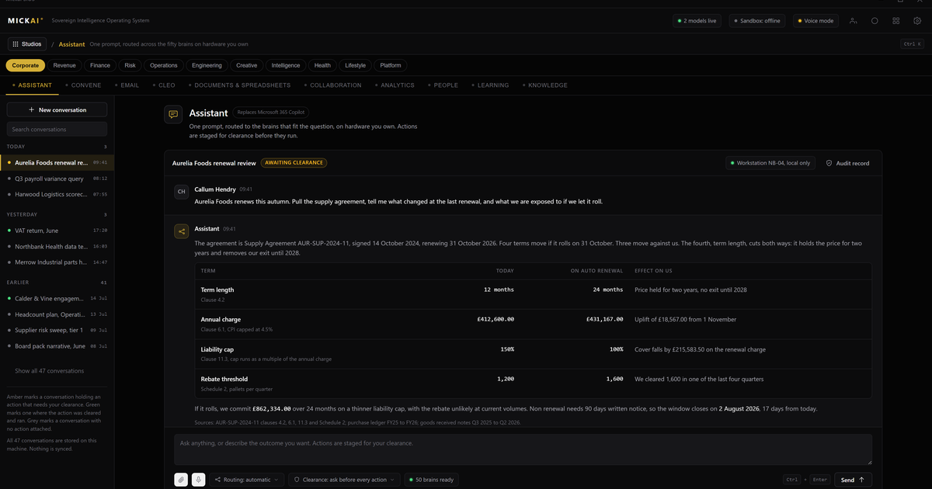Select the Revenue studio pill
This screenshot has height=489, width=932.
coord(64,65)
